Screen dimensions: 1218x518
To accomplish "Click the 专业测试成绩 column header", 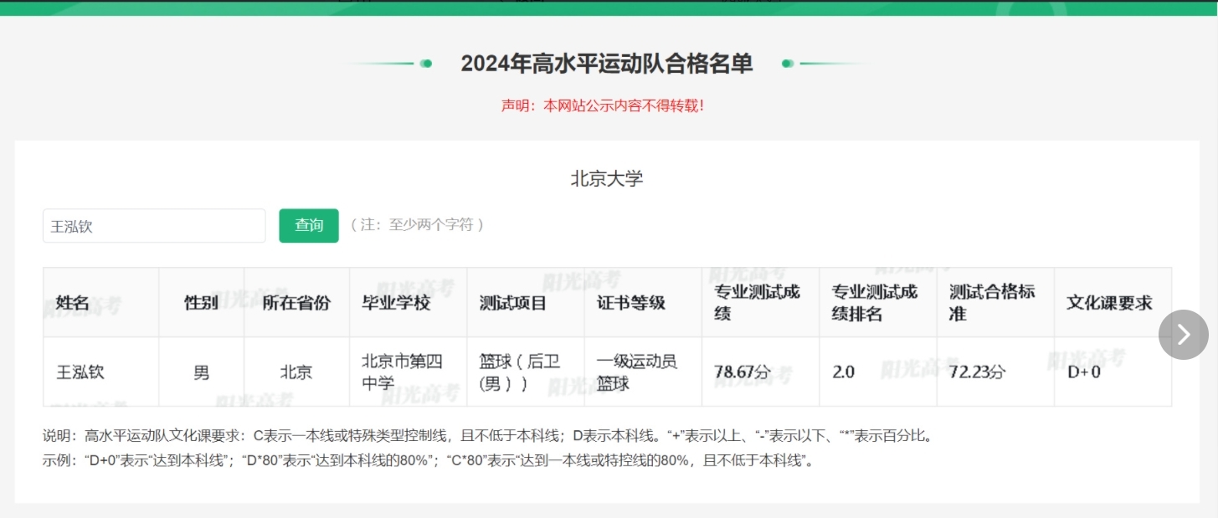I will click(760, 303).
